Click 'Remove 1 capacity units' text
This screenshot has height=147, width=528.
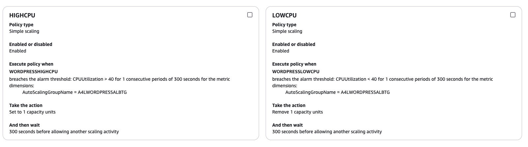(x=297, y=112)
